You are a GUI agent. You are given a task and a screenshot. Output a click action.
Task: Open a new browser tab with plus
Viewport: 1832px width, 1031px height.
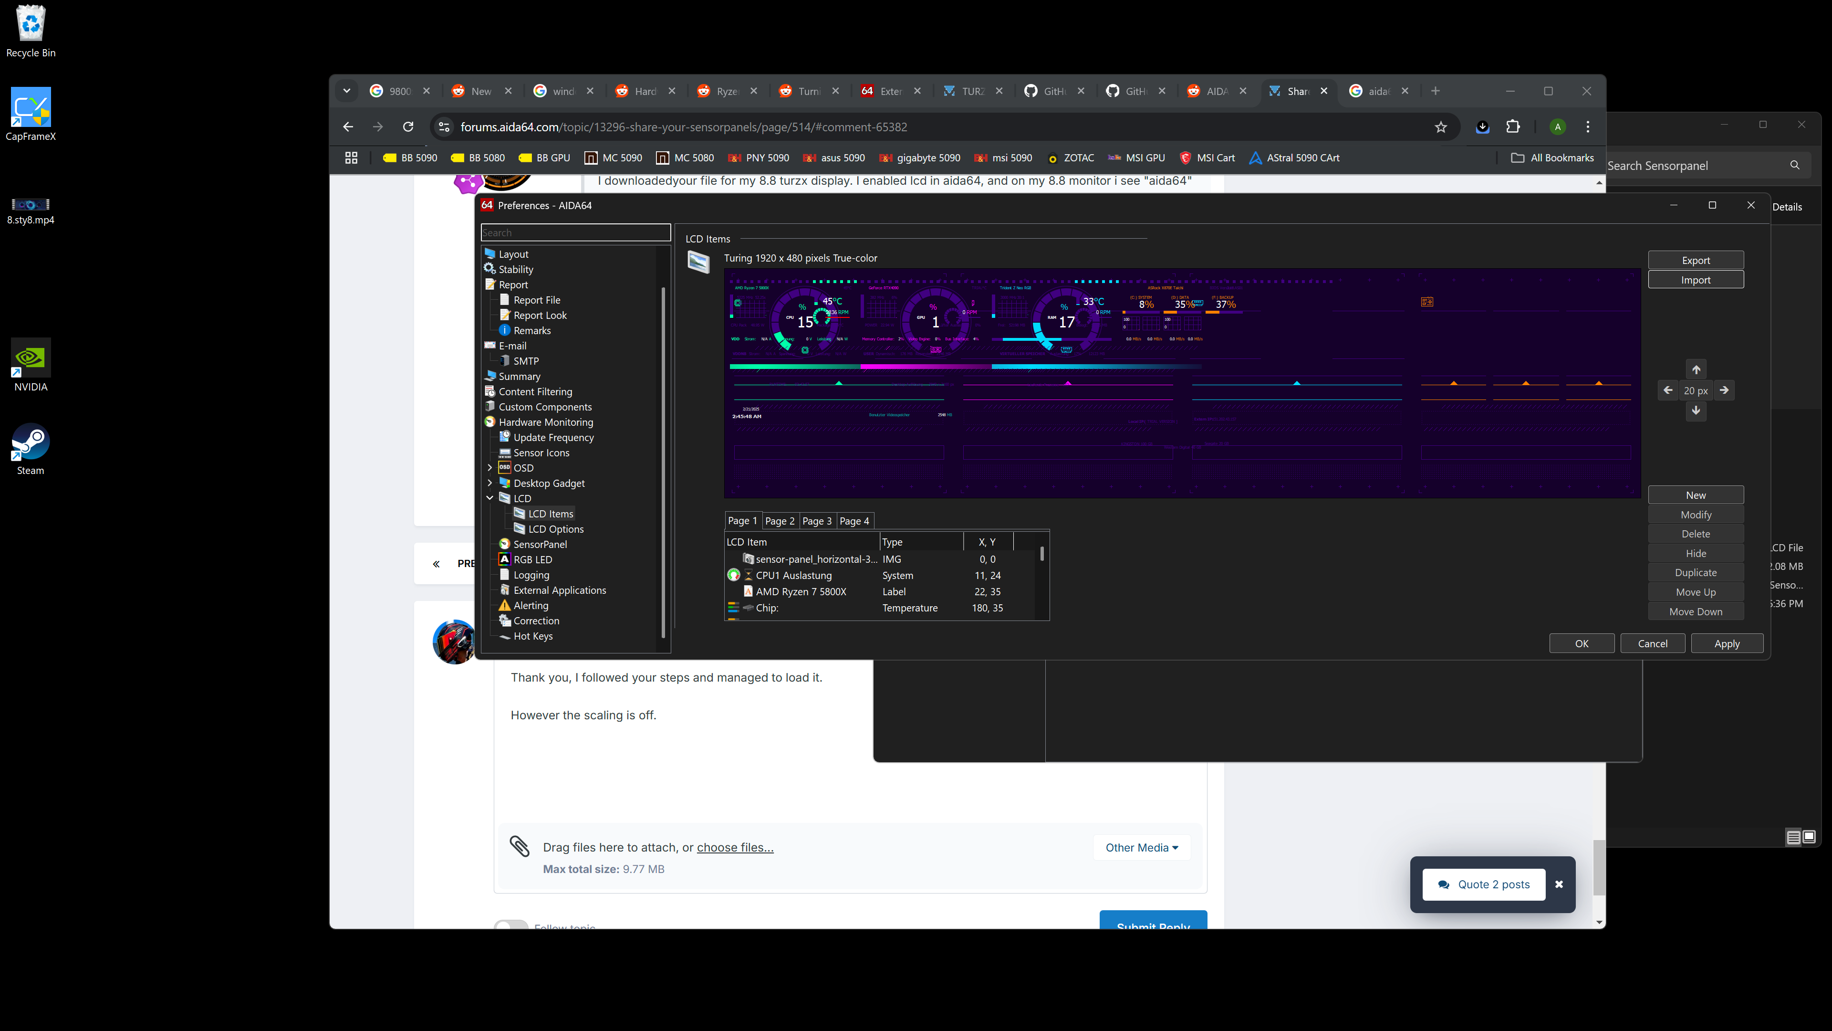(x=1435, y=90)
